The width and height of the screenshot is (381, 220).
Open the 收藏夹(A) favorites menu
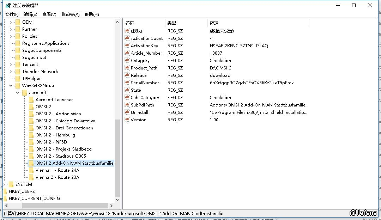pos(71,14)
